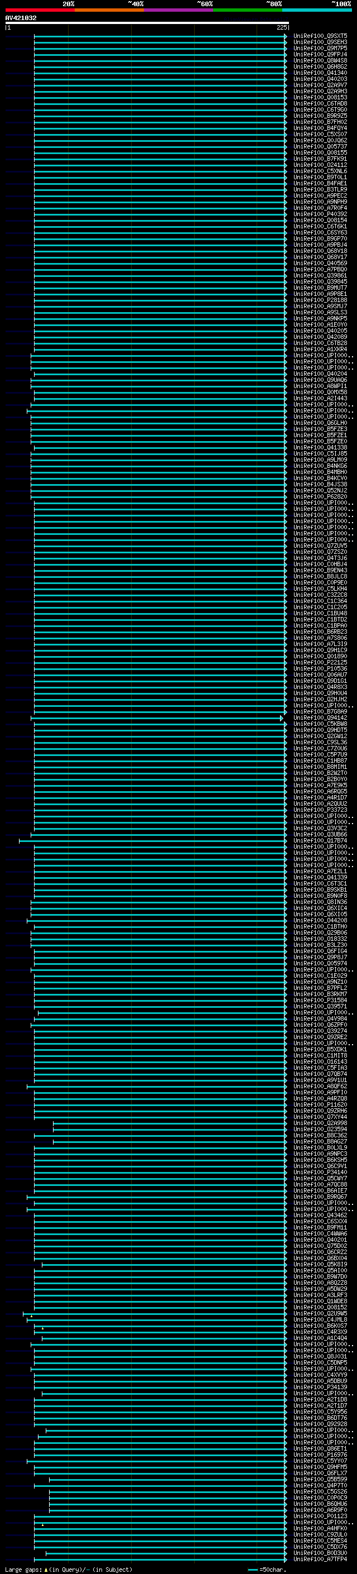The width and height of the screenshot is (357, 1574).
Task: Open hit UniRef100_Q05974
Action: click(320, 964)
